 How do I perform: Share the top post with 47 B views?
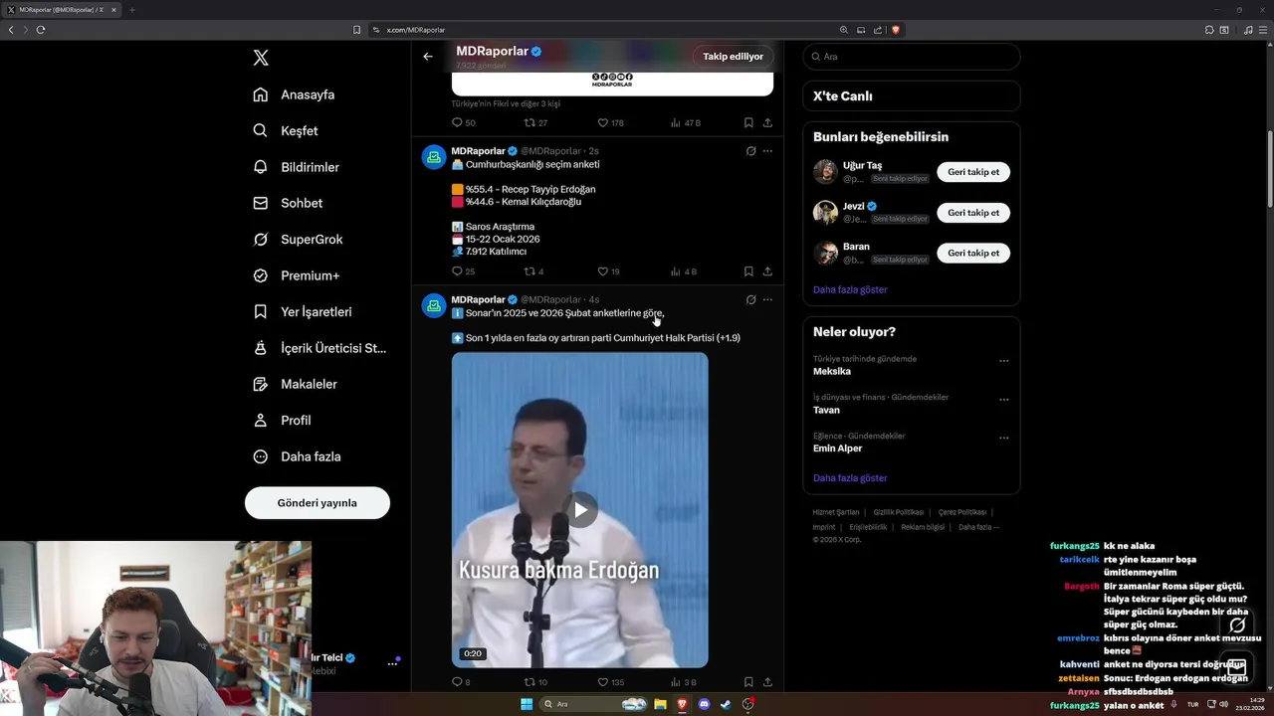pos(767,123)
